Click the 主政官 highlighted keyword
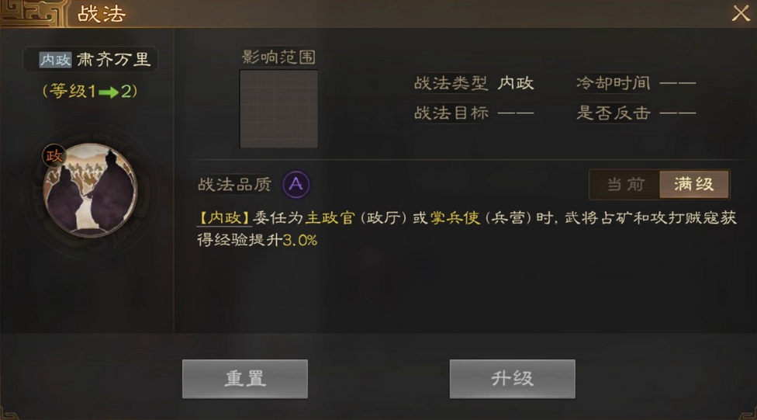Image resolution: width=757 pixels, height=420 pixels. click(330, 218)
